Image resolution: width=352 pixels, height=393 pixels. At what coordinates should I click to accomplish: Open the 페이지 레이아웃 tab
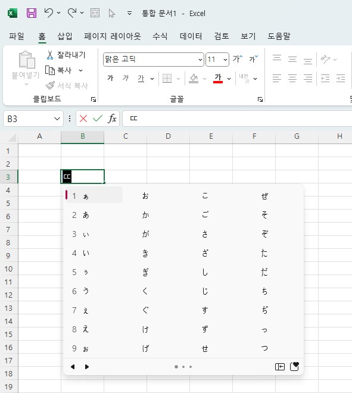tap(113, 36)
